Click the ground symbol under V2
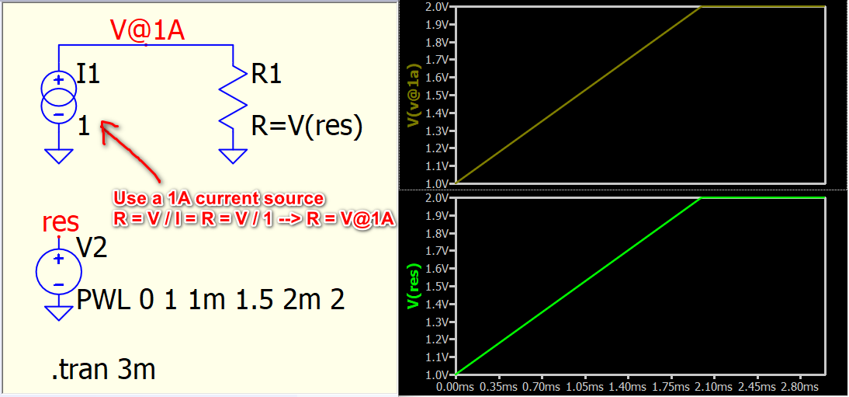 click(x=58, y=313)
